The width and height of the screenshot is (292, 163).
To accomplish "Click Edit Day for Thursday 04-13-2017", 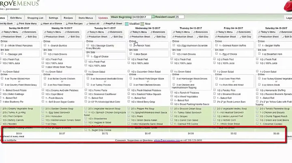I will [203, 37].
